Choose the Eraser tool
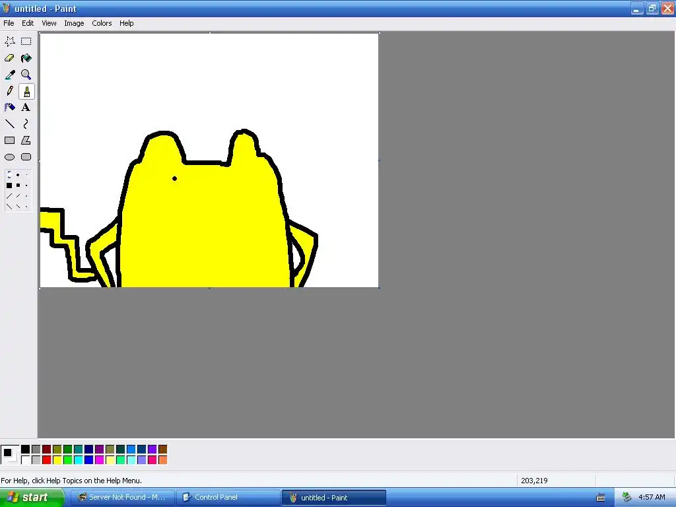 [9, 58]
